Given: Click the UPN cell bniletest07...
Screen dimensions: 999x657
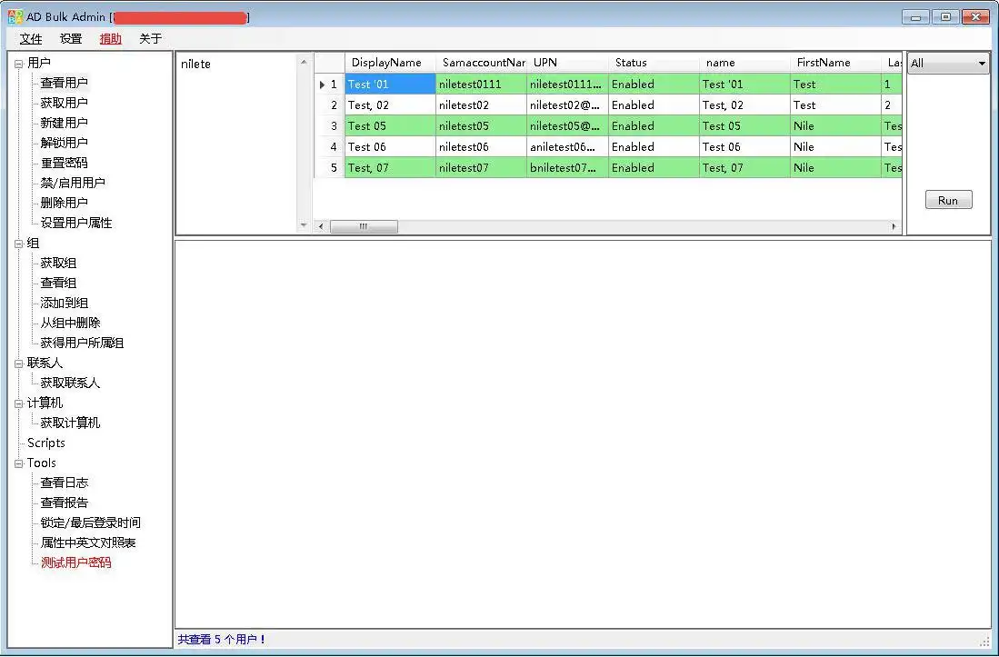Looking at the screenshot, I should click(567, 168).
